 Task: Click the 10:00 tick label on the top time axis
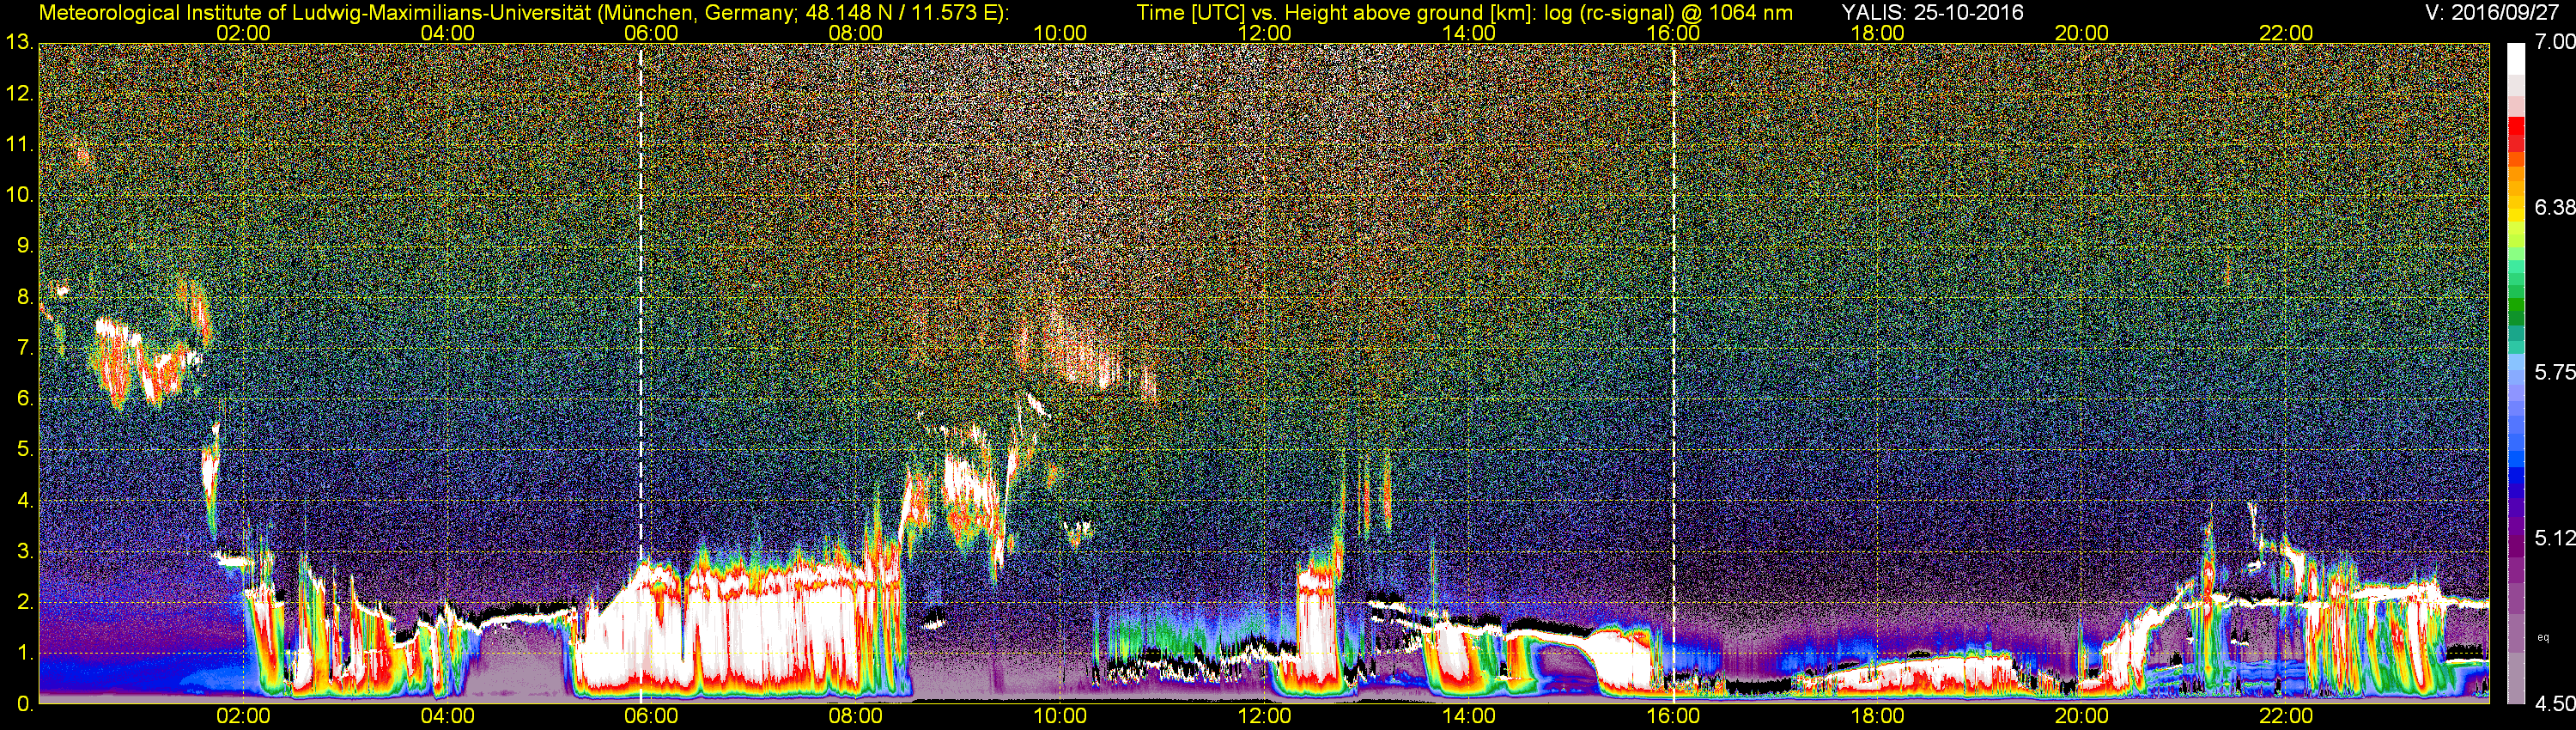(1060, 33)
